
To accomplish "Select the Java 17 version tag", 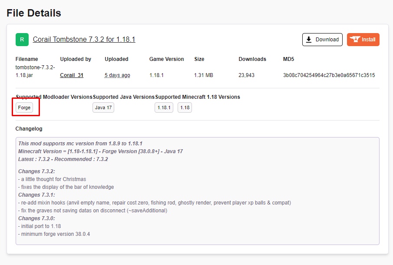I will (x=103, y=107).
